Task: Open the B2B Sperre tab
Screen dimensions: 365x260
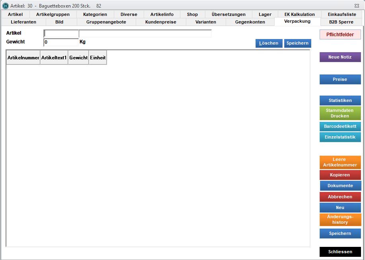Action: coord(341,22)
